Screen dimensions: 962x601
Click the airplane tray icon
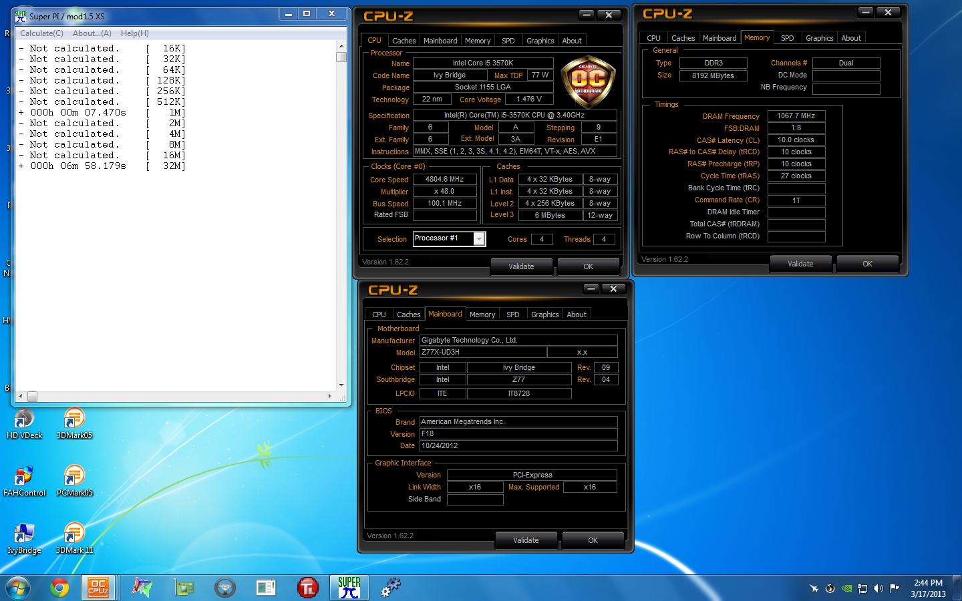(814, 588)
